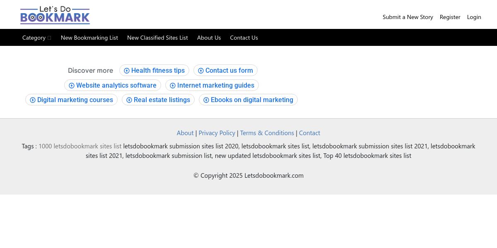The width and height of the screenshot is (497, 248).
Task: Click arrow icon beside Internet marketing guides
Action: point(173,86)
